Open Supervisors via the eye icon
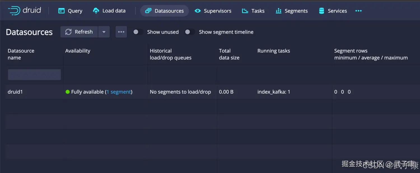The height and width of the screenshot is (173, 420). [198, 11]
